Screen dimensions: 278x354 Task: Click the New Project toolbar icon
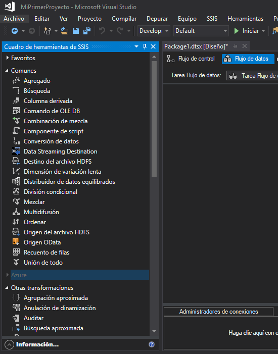click(x=47, y=31)
